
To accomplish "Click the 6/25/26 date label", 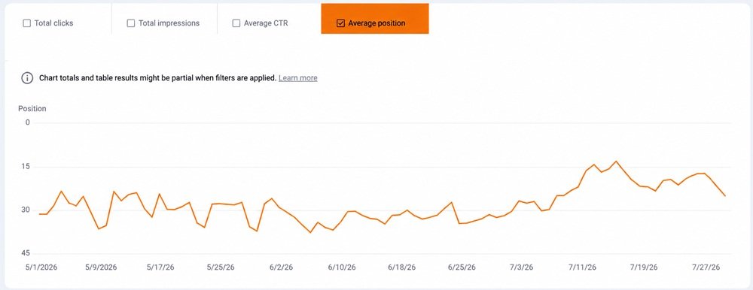I will click(462, 267).
